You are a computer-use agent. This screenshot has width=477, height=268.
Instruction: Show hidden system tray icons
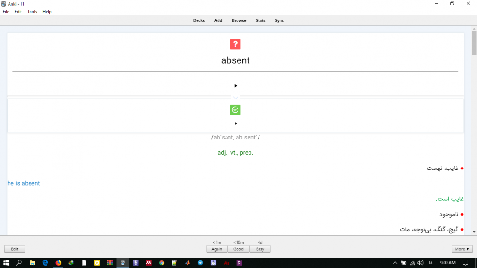click(395, 263)
